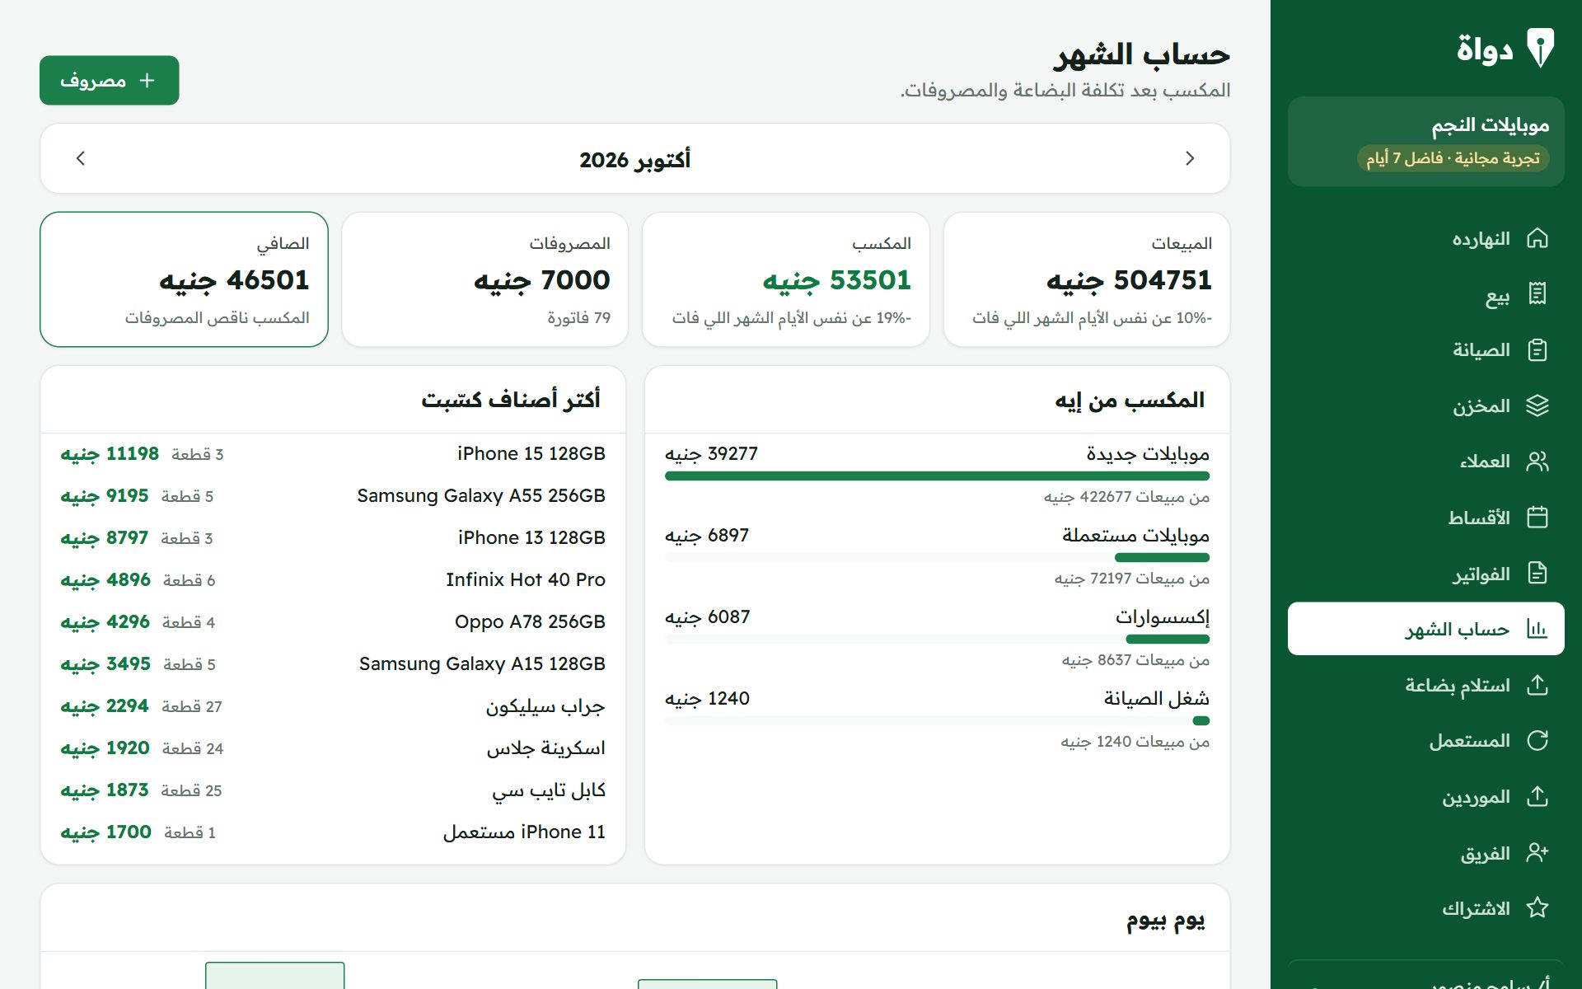Click the موبايلات جديدة profit bar
The height and width of the screenshot is (989, 1582).
pos(937,476)
